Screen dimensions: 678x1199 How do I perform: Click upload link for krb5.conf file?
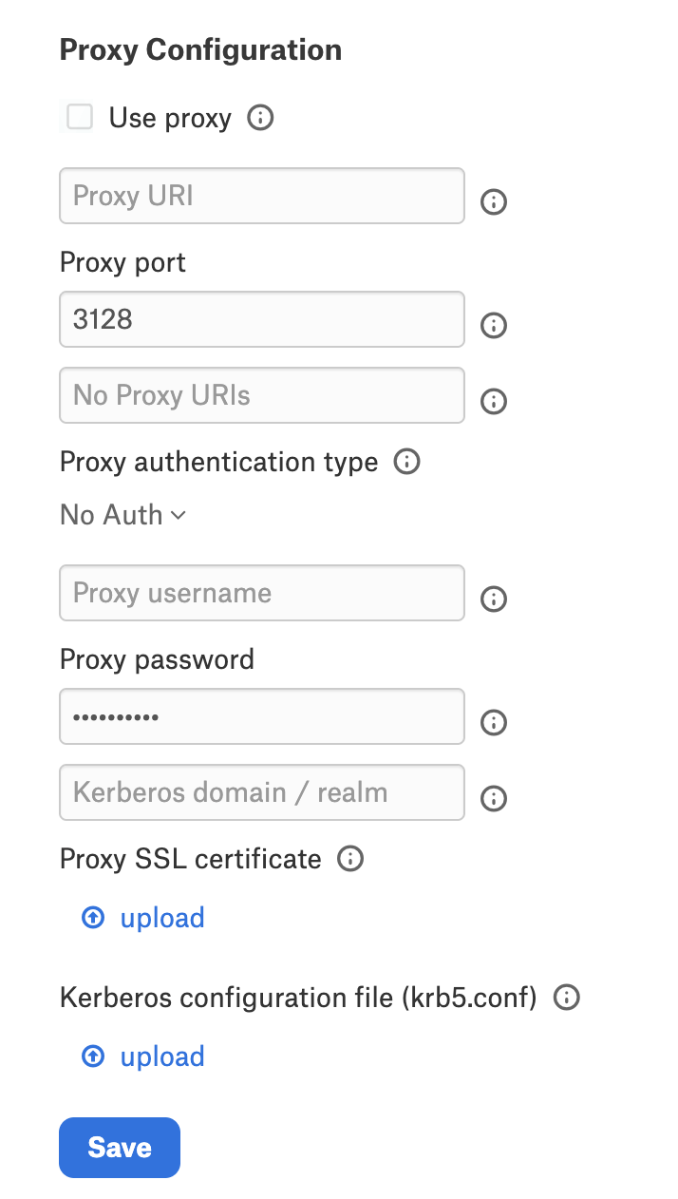pyautogui.click(x=161, y=1056)
